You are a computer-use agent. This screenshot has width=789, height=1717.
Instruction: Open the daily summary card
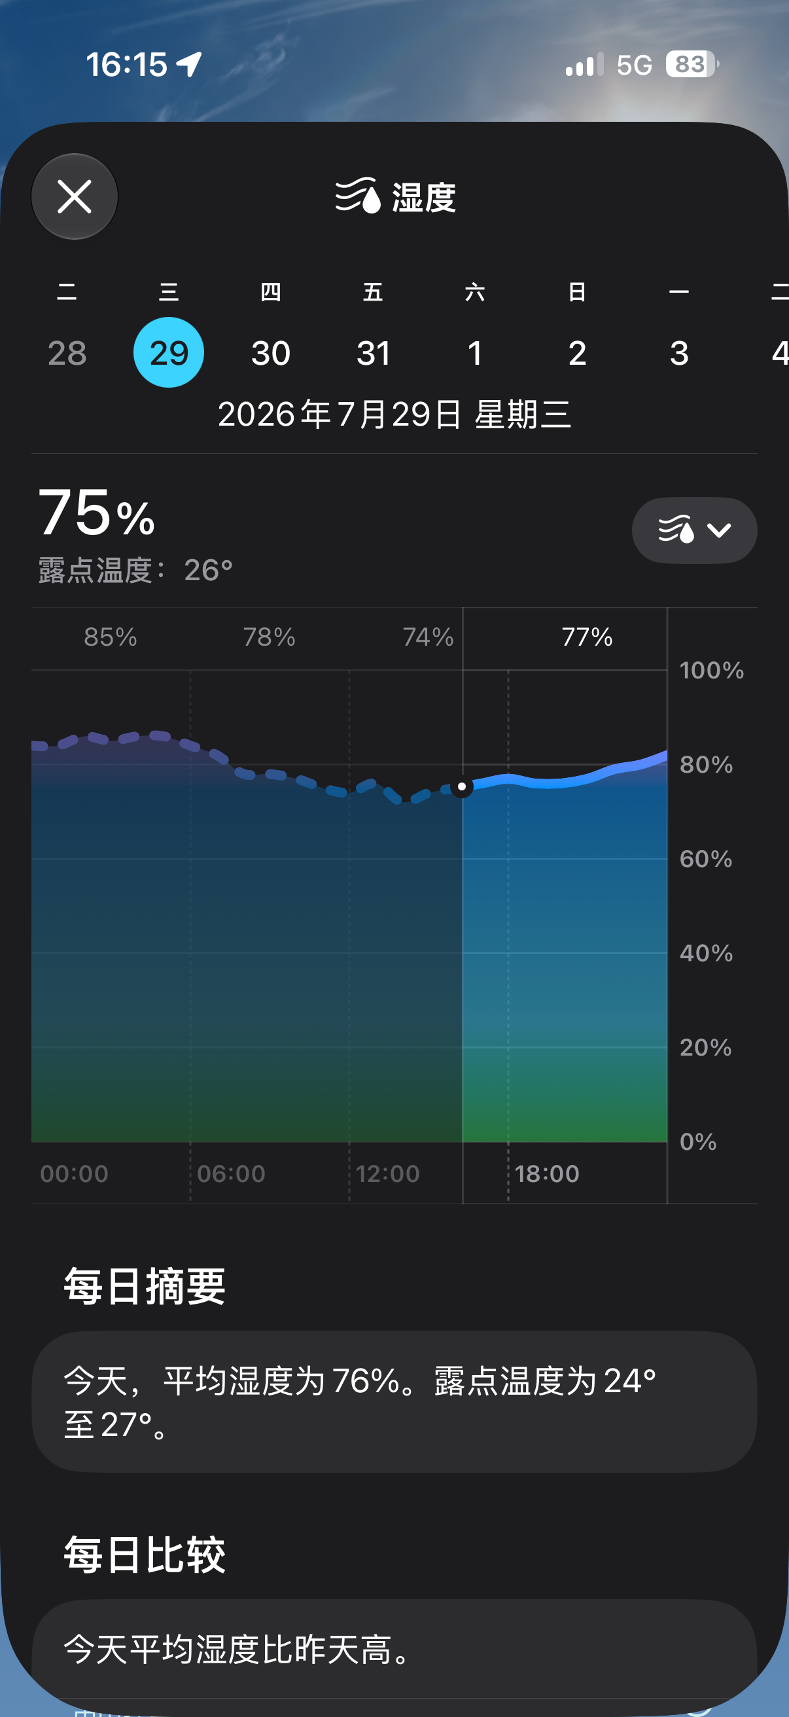[394, 1401]
